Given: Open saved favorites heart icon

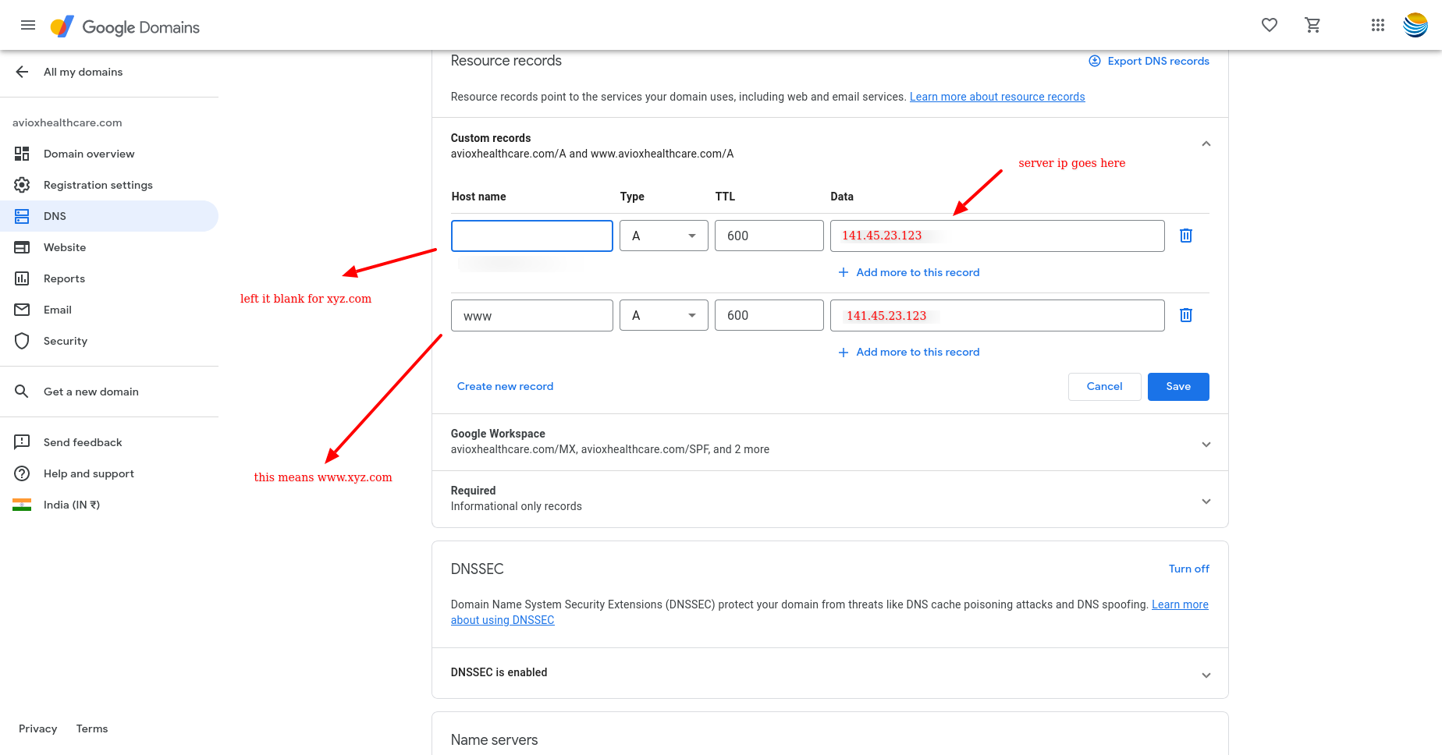Looking at the screenshot, I should click(1270, 25).
